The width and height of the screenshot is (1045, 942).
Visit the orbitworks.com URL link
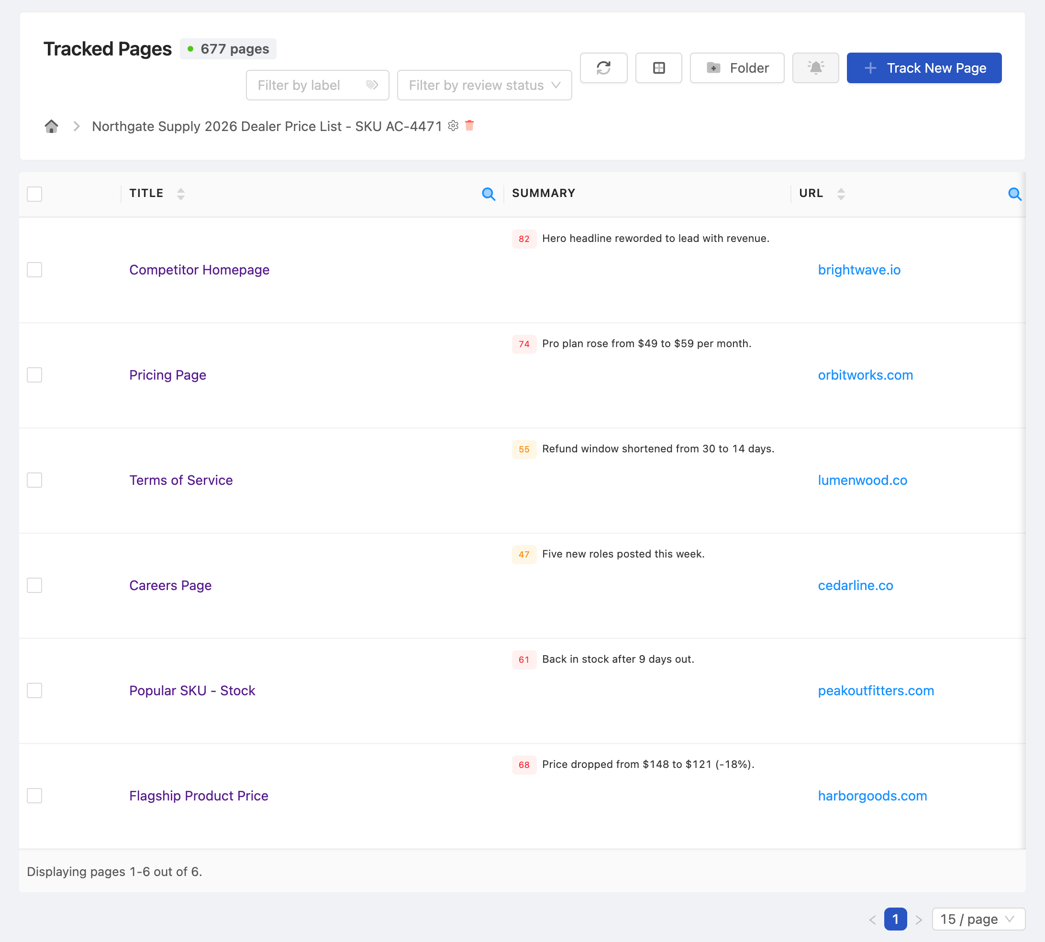865,375
